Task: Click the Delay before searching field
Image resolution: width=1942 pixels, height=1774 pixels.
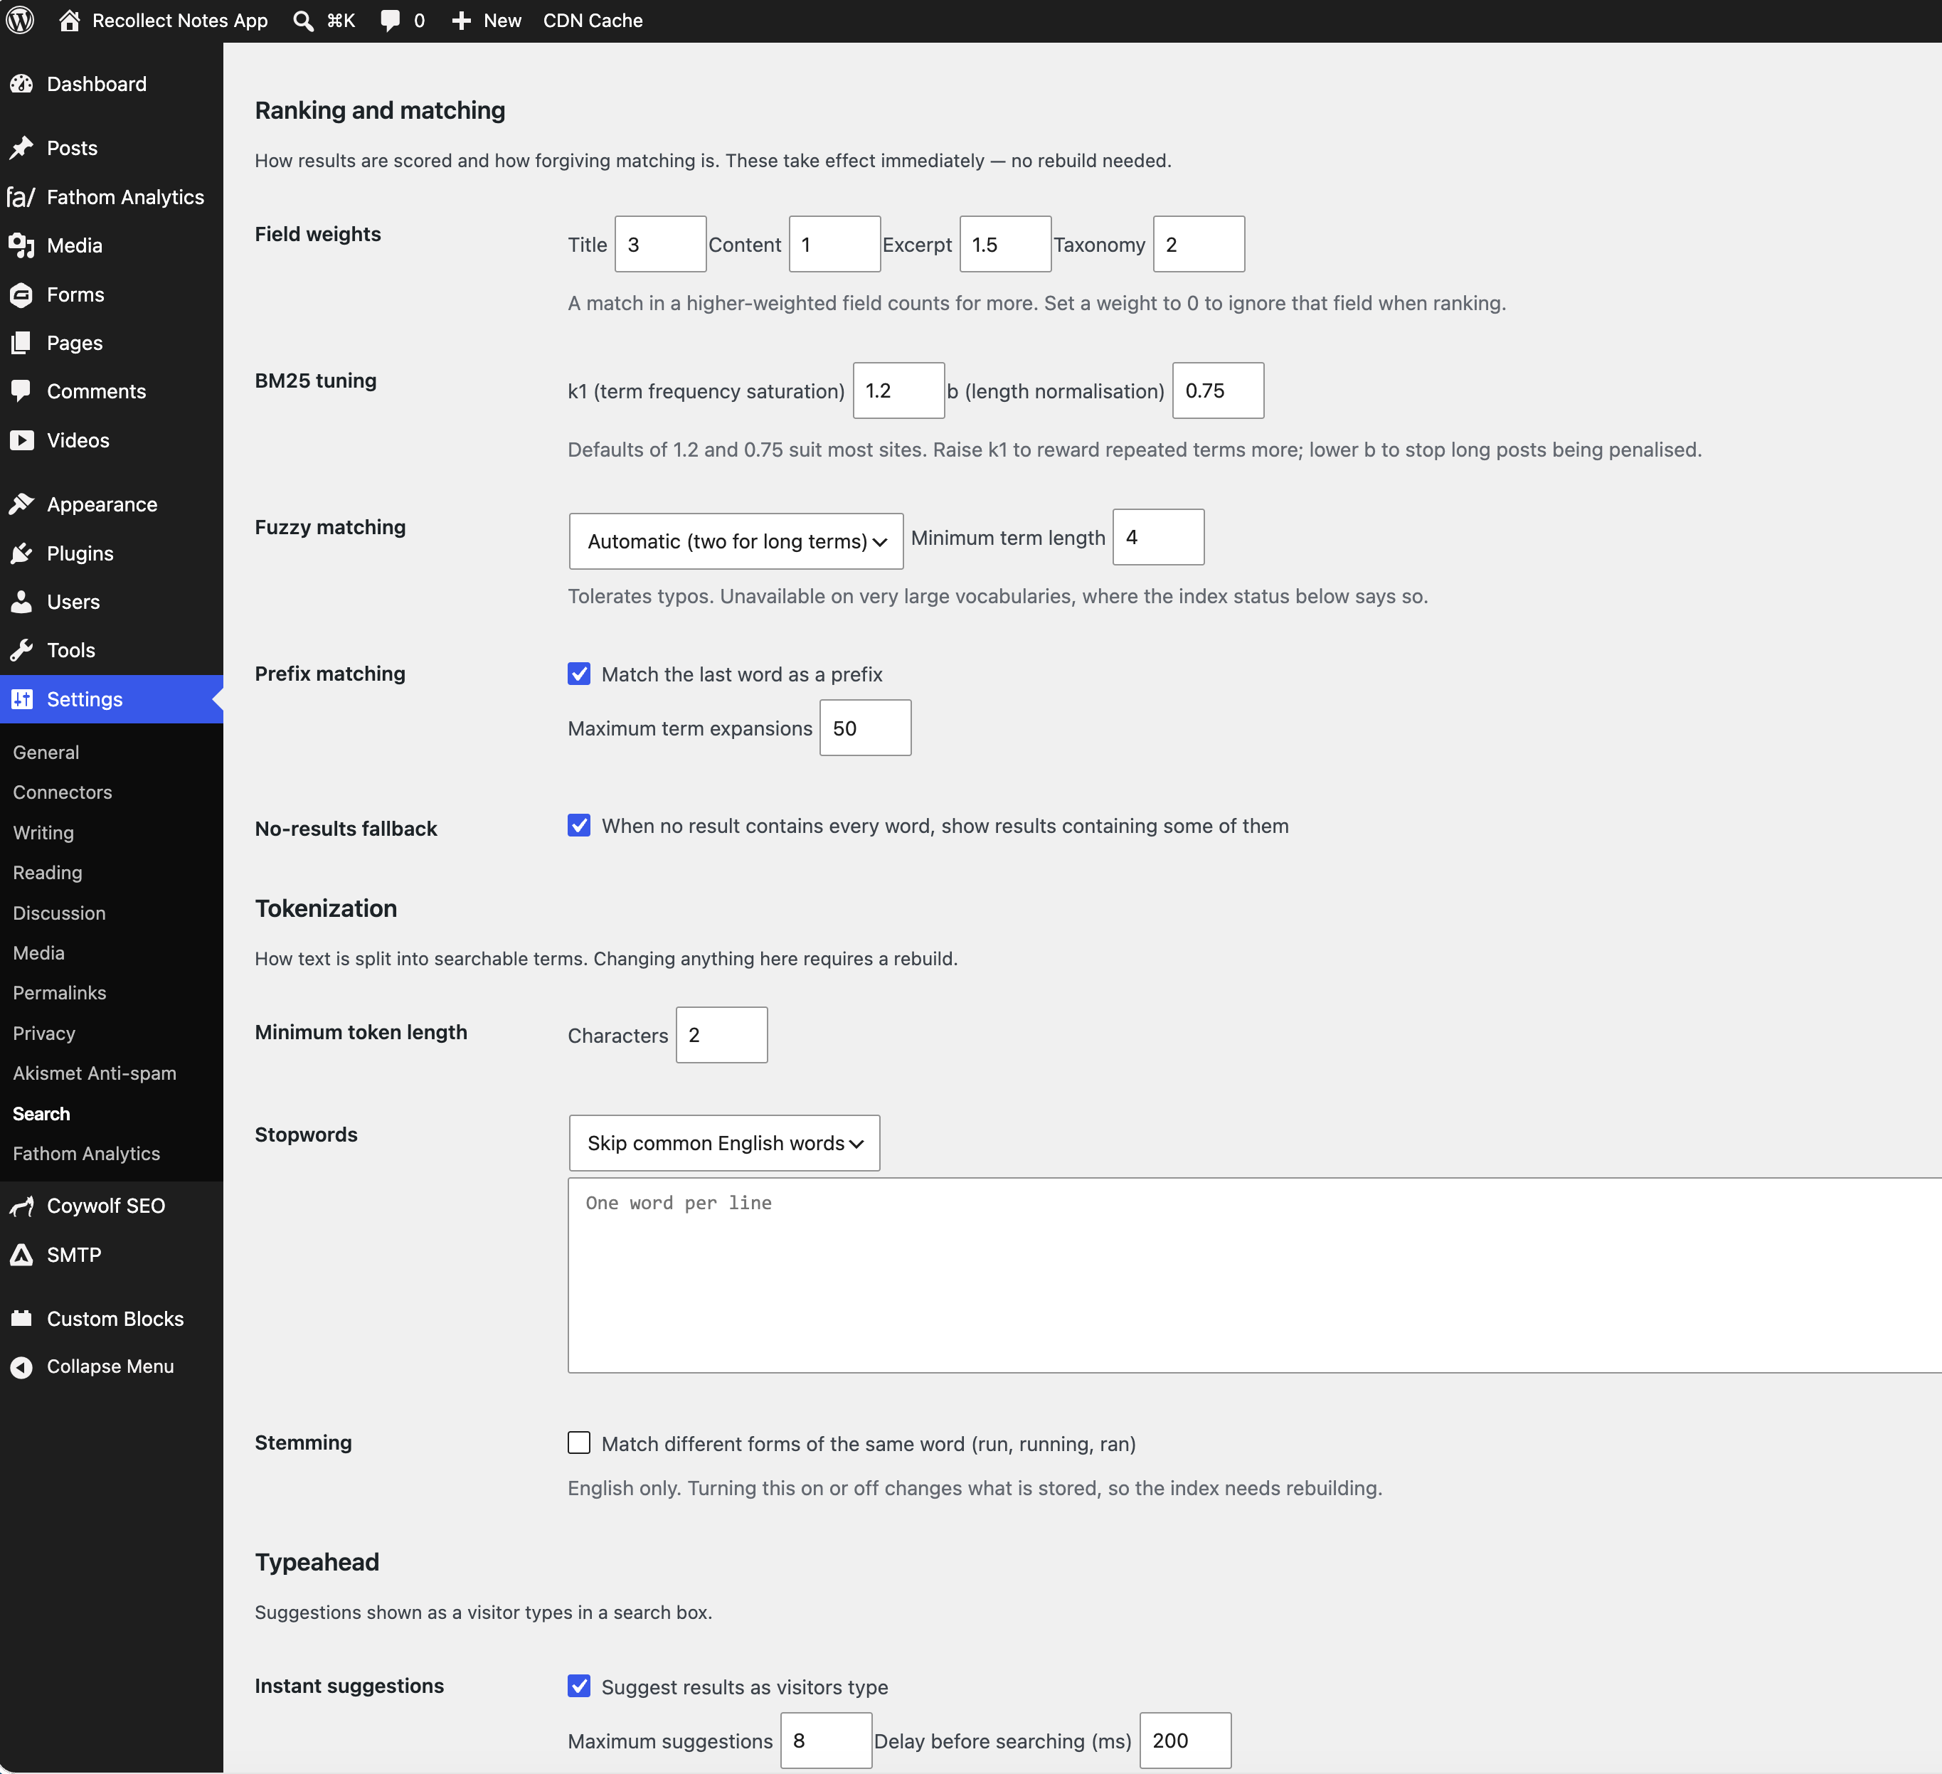Action: tap(1186, 1741)
